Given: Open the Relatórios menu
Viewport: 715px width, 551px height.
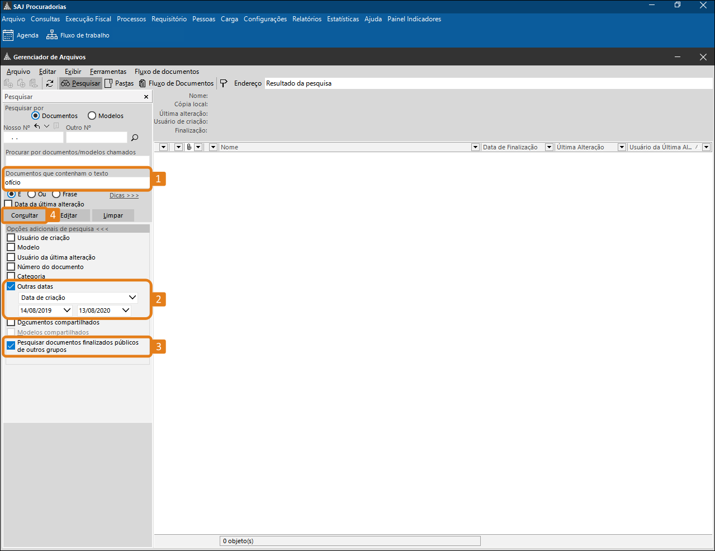Looking at the screenshot, I should pos(307,19).
